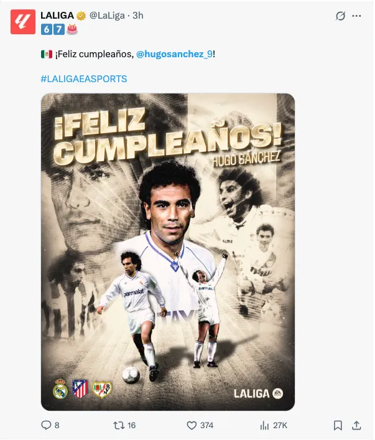Bookmark this LALIGA tweet
The width and height of the screenshot is (375, 440).
coord(338,426)
